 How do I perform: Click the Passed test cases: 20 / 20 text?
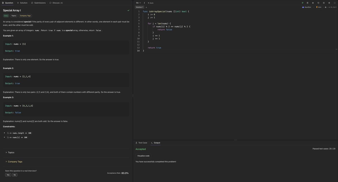[x=324, y=149]
